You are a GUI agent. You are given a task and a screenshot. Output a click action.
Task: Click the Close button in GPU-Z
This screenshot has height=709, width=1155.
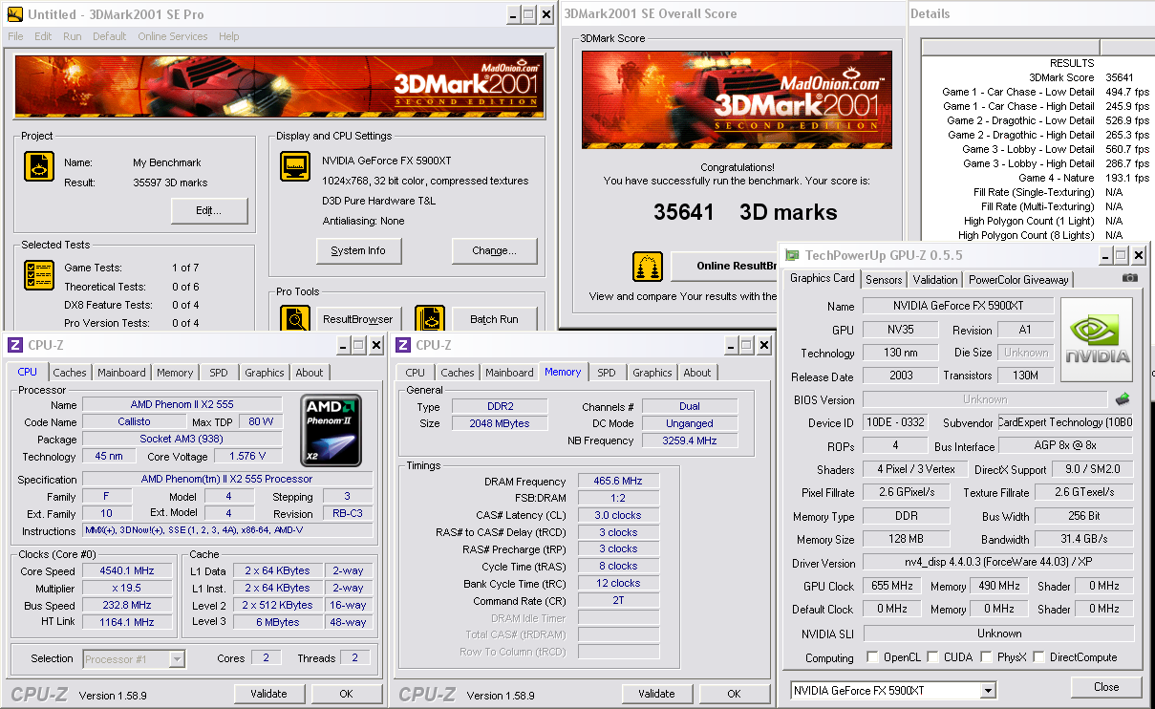coord(1106,687)
